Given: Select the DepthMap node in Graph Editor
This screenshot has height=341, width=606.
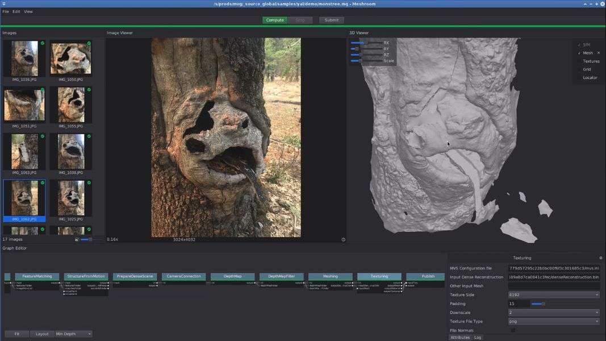Looking at the screenshot, I should (x=232, y=276).
